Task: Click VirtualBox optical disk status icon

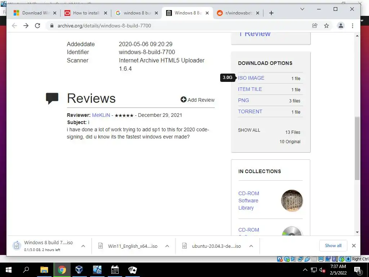Action: (x=286, y=259)
